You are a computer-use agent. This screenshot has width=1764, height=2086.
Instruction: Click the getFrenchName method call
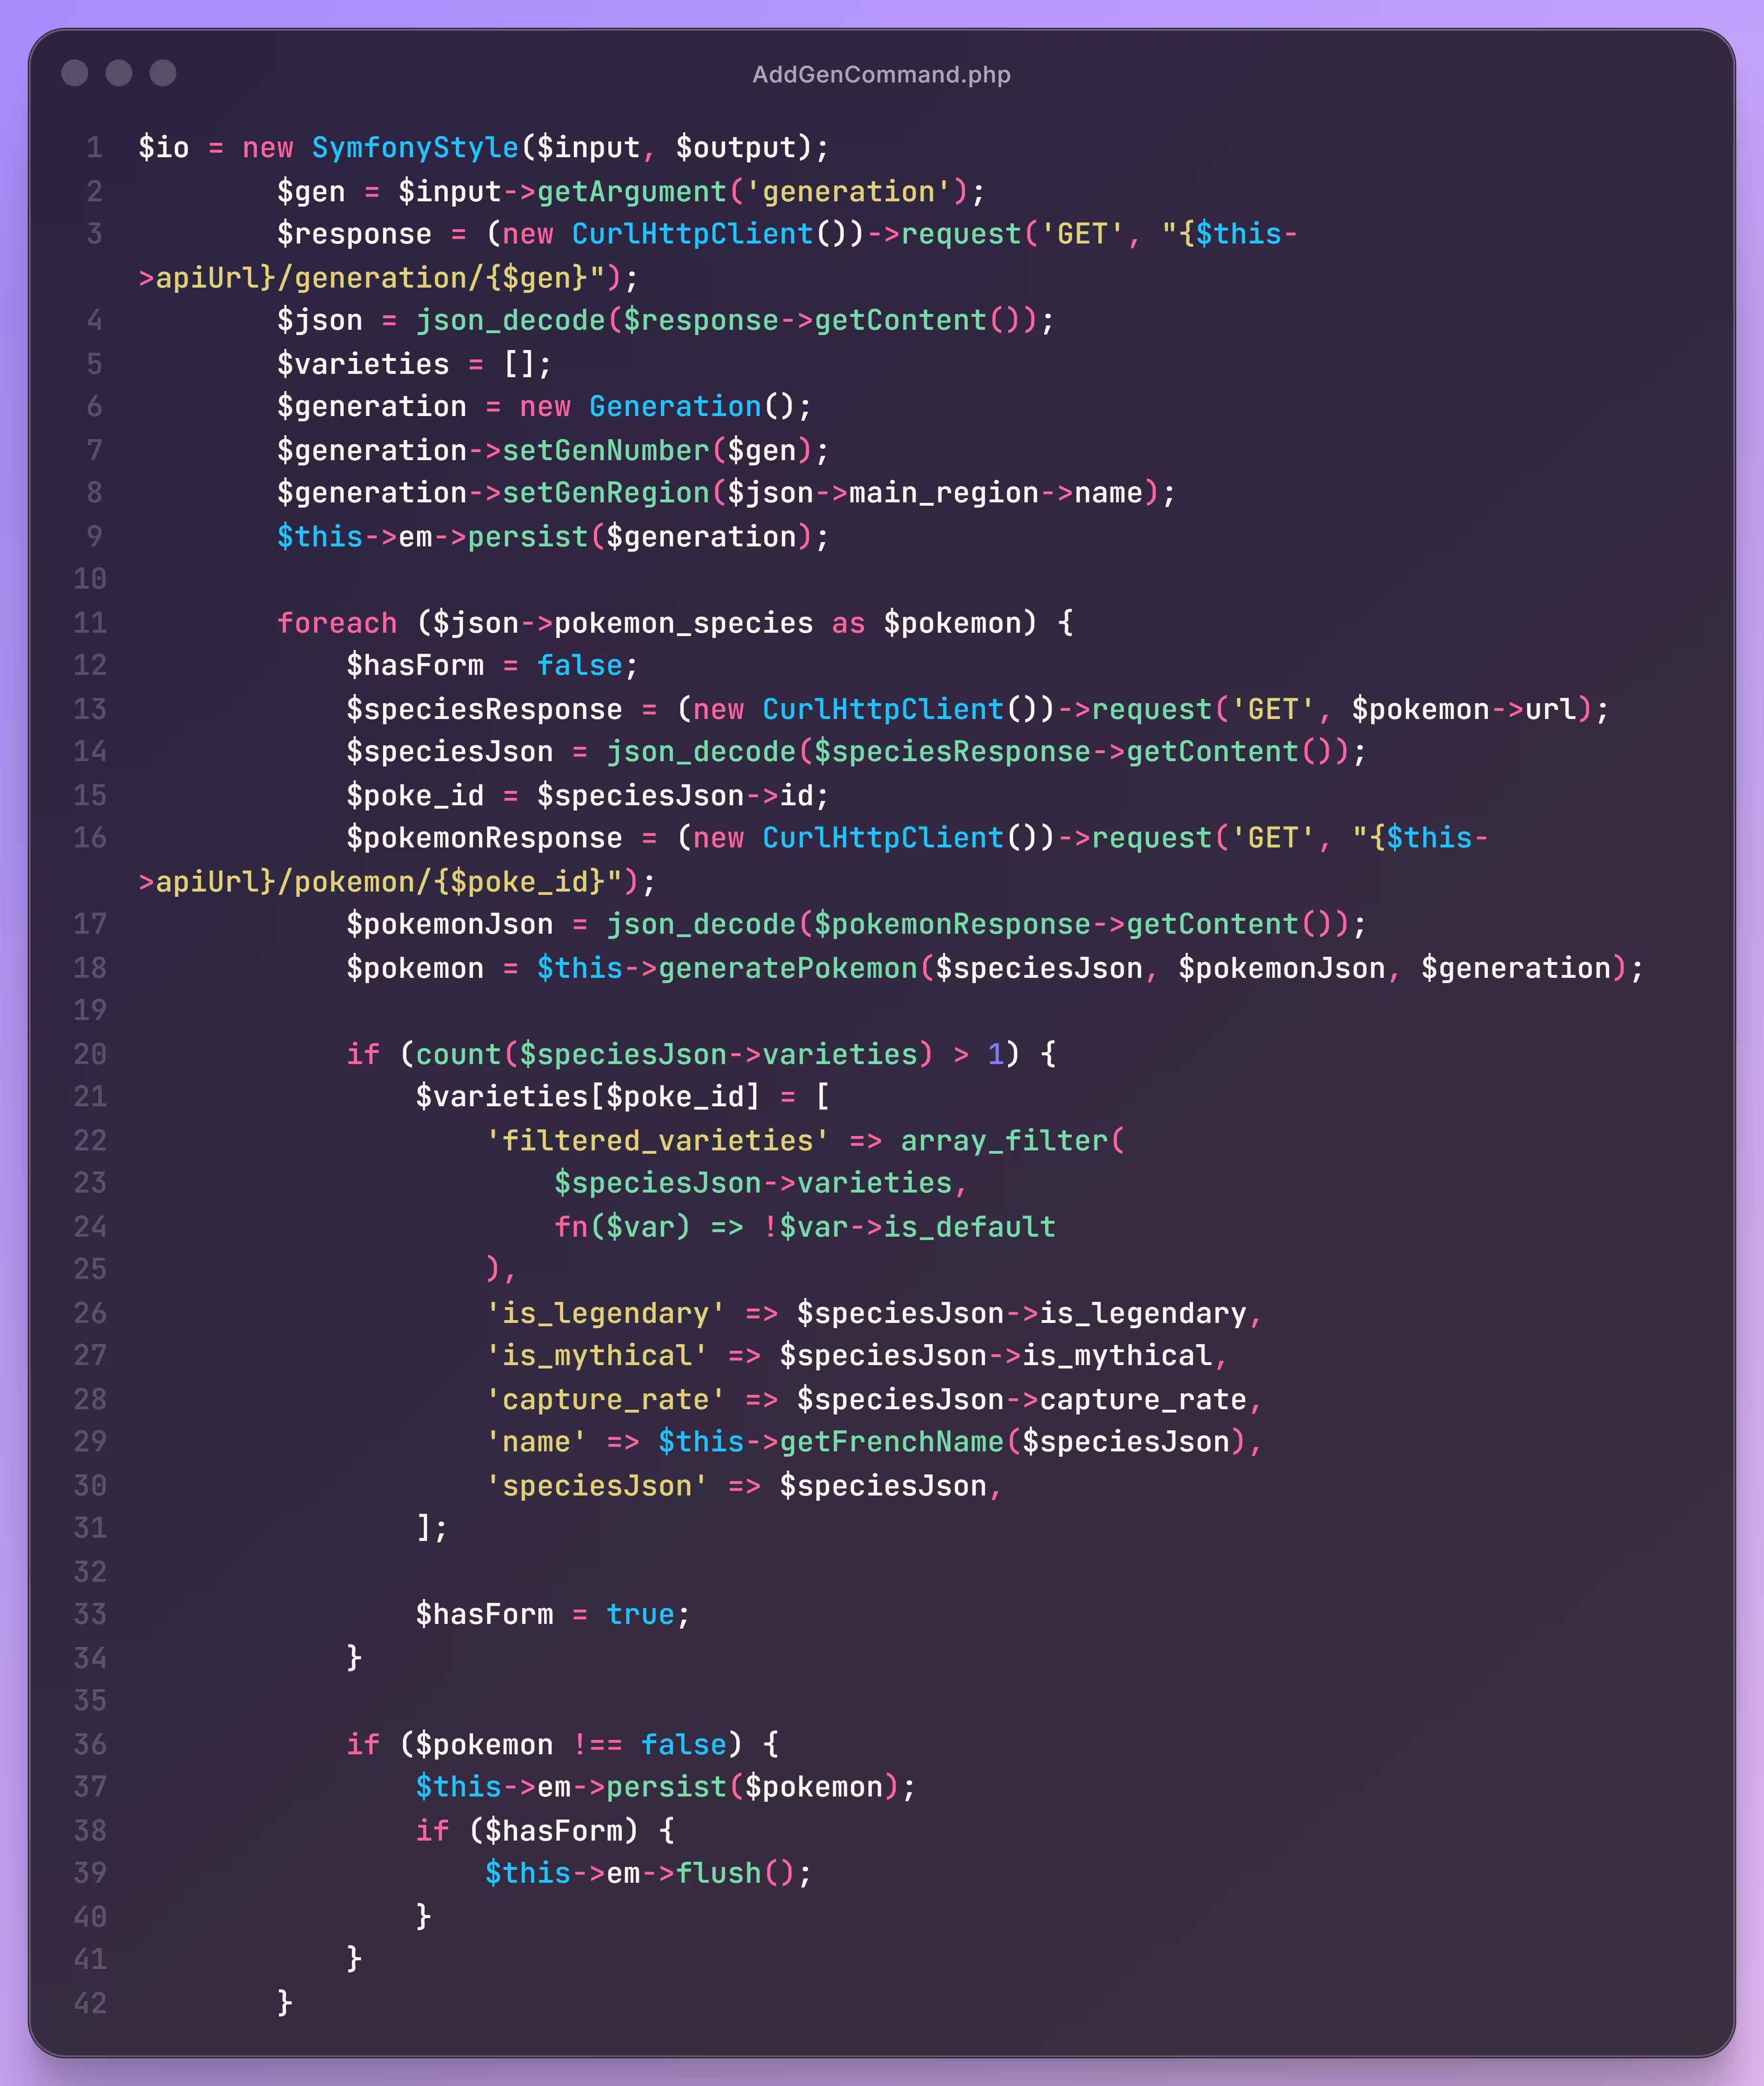pos(891,1442)
